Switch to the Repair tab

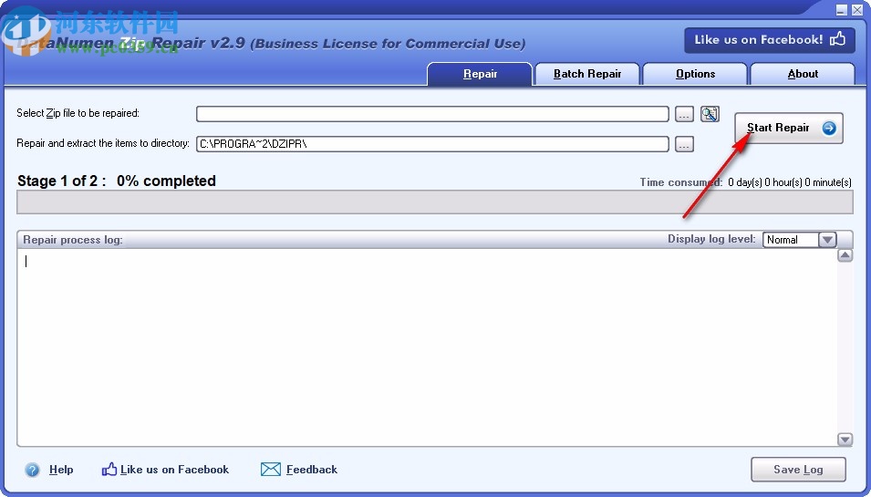(480, 74)
